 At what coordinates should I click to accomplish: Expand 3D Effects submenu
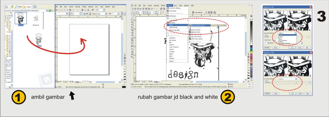[177, 38]
